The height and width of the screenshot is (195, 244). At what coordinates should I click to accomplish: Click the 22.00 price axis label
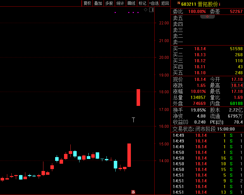point(164,23)
